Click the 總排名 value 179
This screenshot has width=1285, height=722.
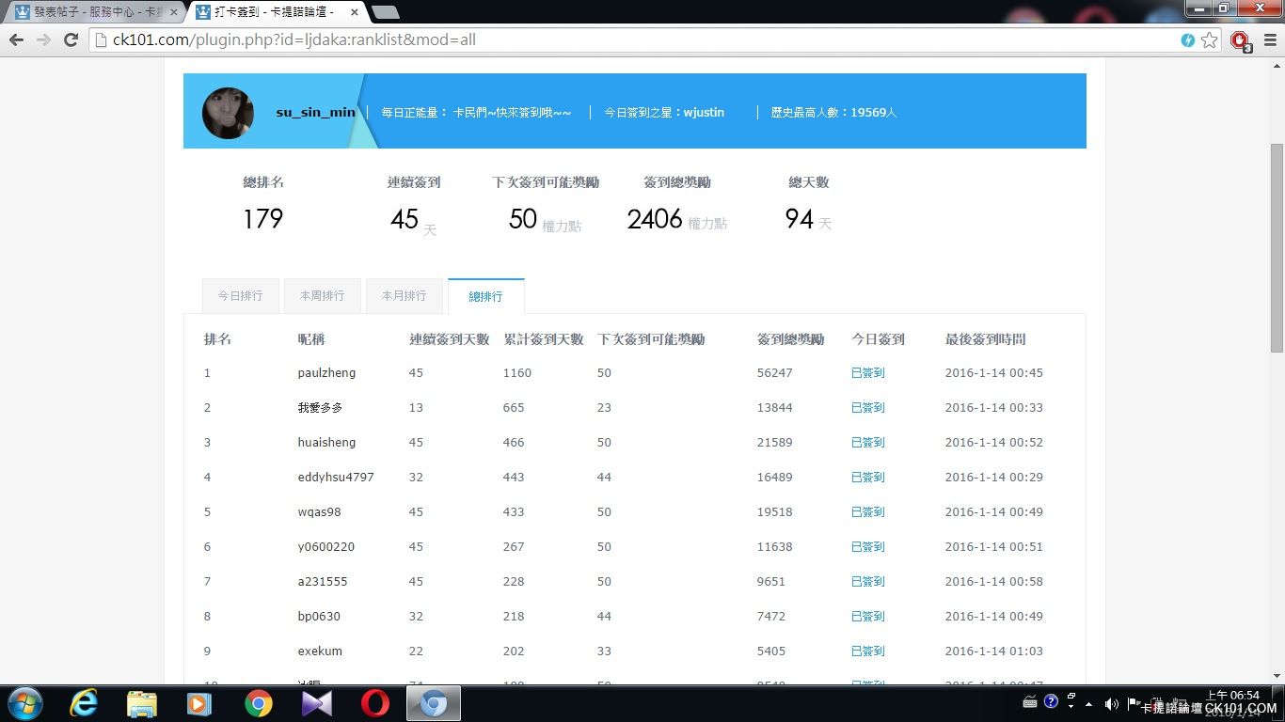(x=262, y=219)
